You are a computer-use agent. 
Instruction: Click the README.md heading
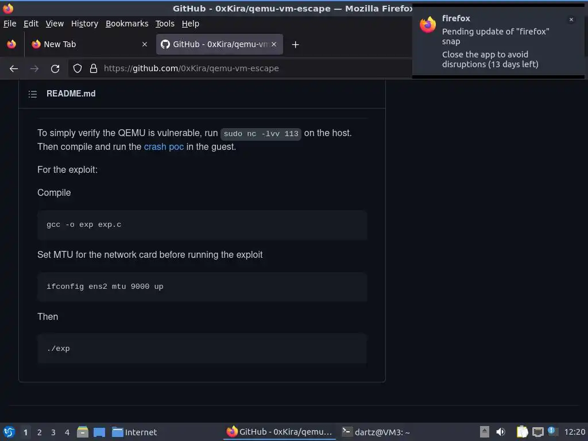[71, 94]
